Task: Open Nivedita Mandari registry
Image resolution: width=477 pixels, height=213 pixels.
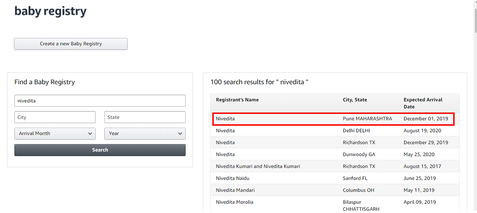Action: (335, 190)
